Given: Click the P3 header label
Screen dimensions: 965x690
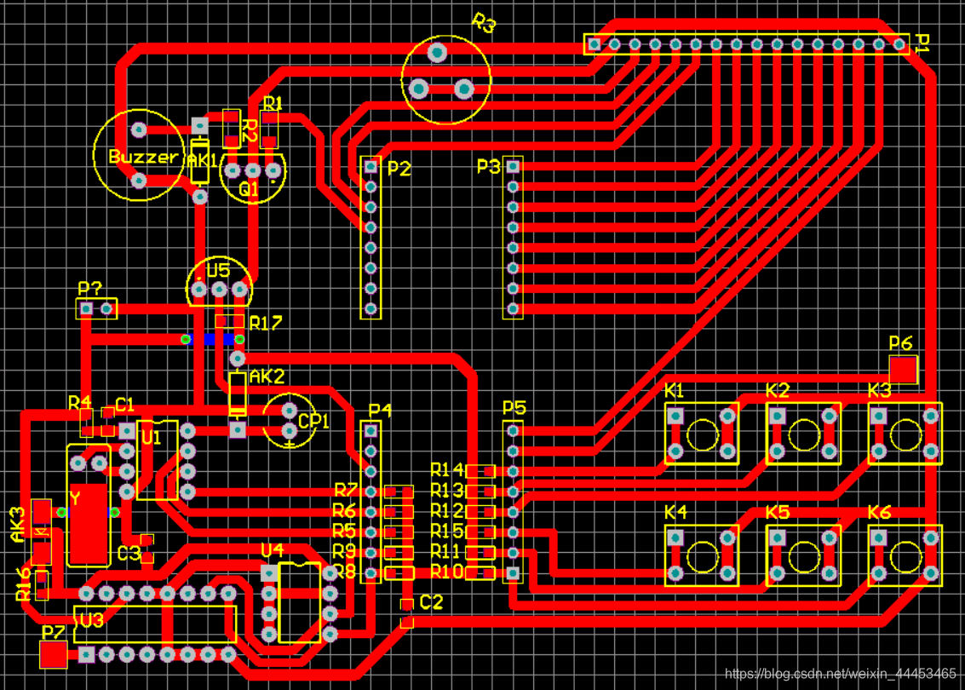Looking at the screenshot, I should [489, 167].
